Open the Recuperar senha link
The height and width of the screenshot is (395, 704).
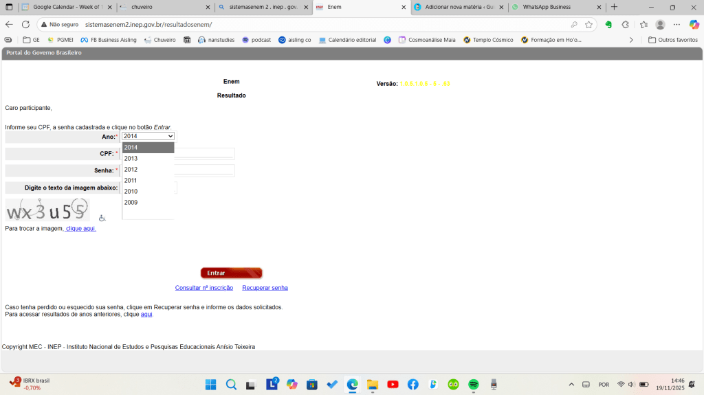click(265, 288)
